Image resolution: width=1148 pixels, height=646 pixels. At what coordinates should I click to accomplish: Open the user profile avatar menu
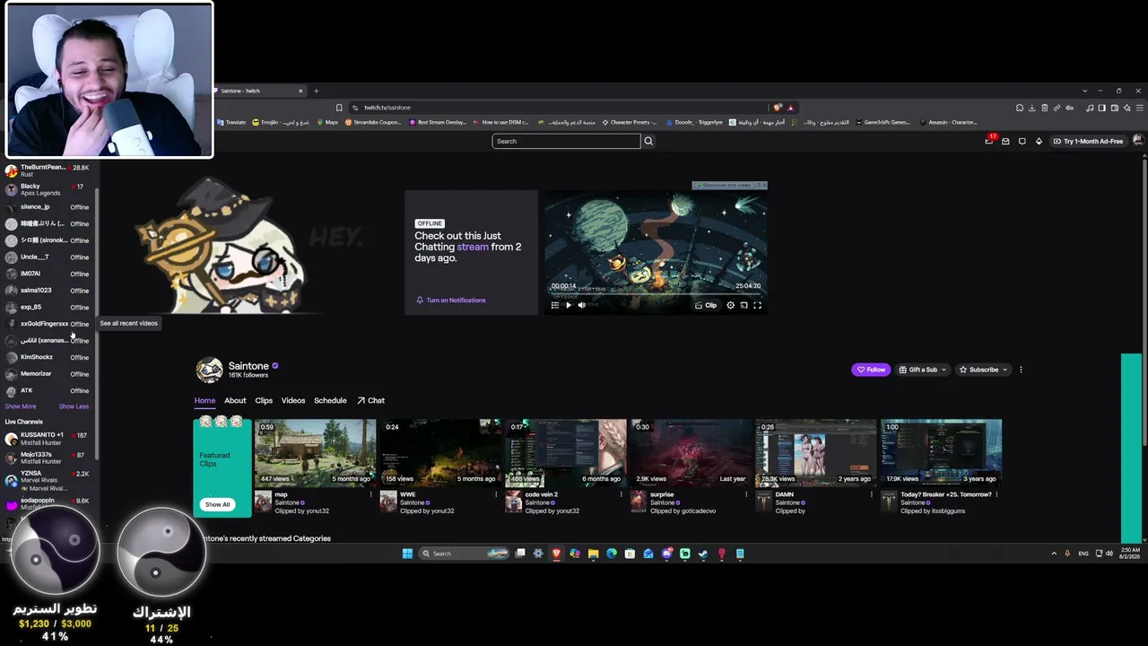click(x=1138, y=141)
